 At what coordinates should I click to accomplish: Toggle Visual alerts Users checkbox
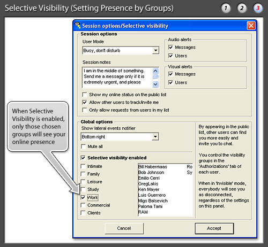pyautogui.click(x=170, y=82)
